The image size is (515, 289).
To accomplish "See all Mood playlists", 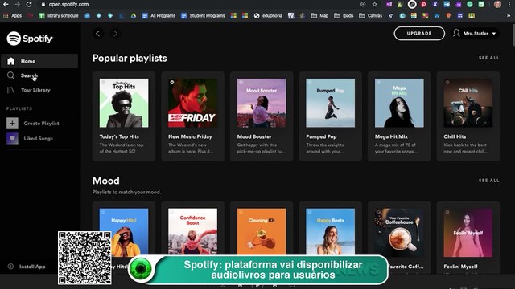I will pos(488,181).
